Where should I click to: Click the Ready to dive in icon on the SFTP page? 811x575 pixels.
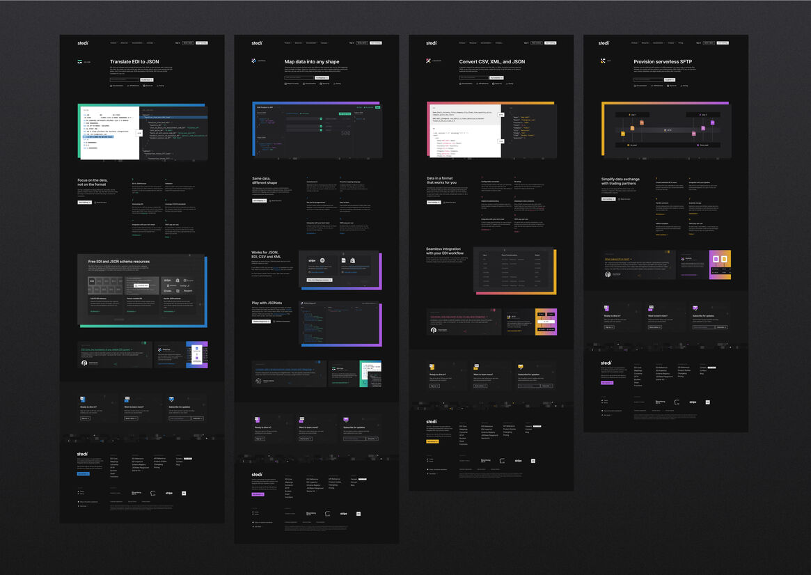click(x=606, y=308)
